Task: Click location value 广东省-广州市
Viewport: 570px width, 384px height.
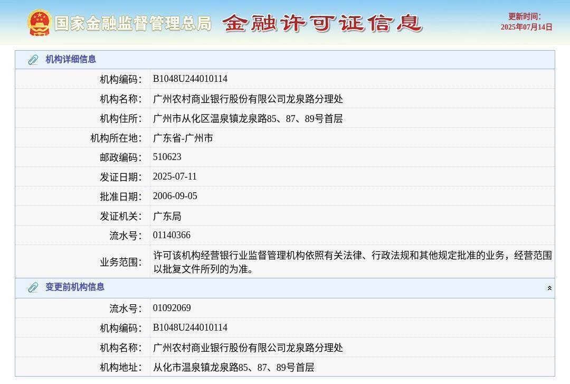Action: [183, 137]
